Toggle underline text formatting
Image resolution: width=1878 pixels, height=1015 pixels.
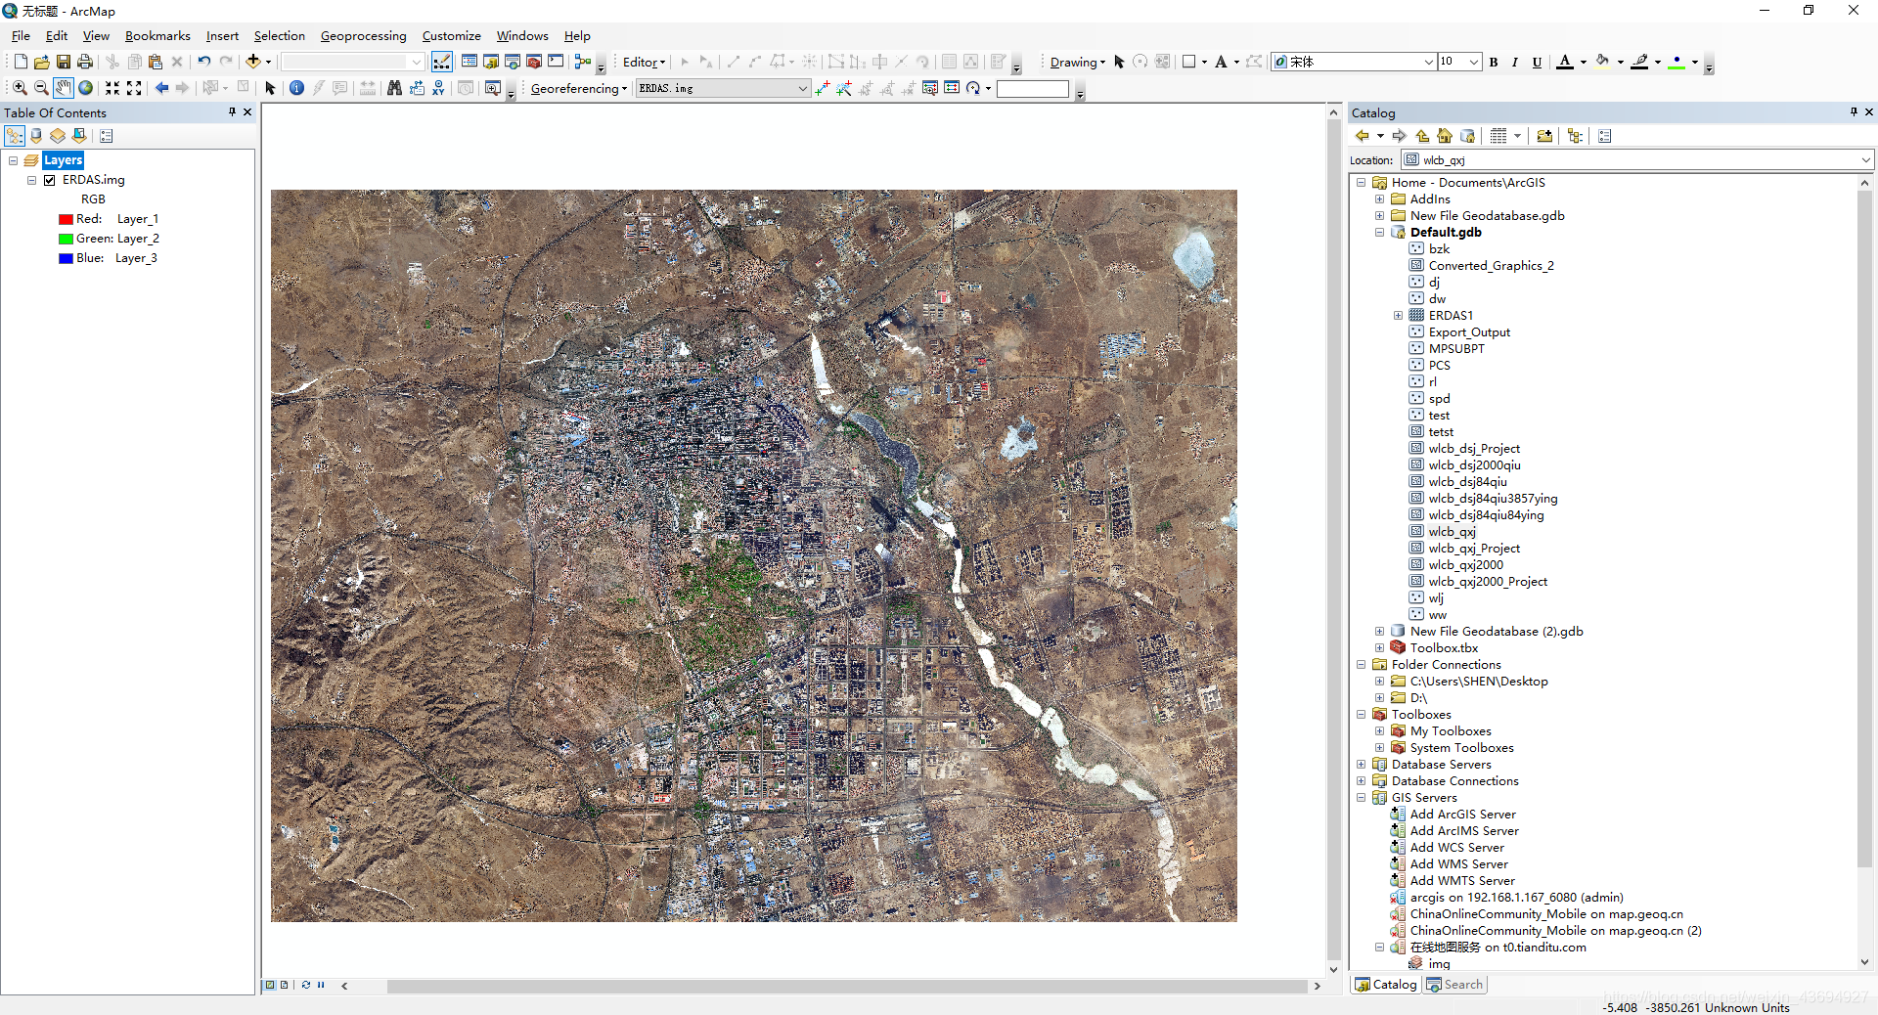coord(1537,62)
